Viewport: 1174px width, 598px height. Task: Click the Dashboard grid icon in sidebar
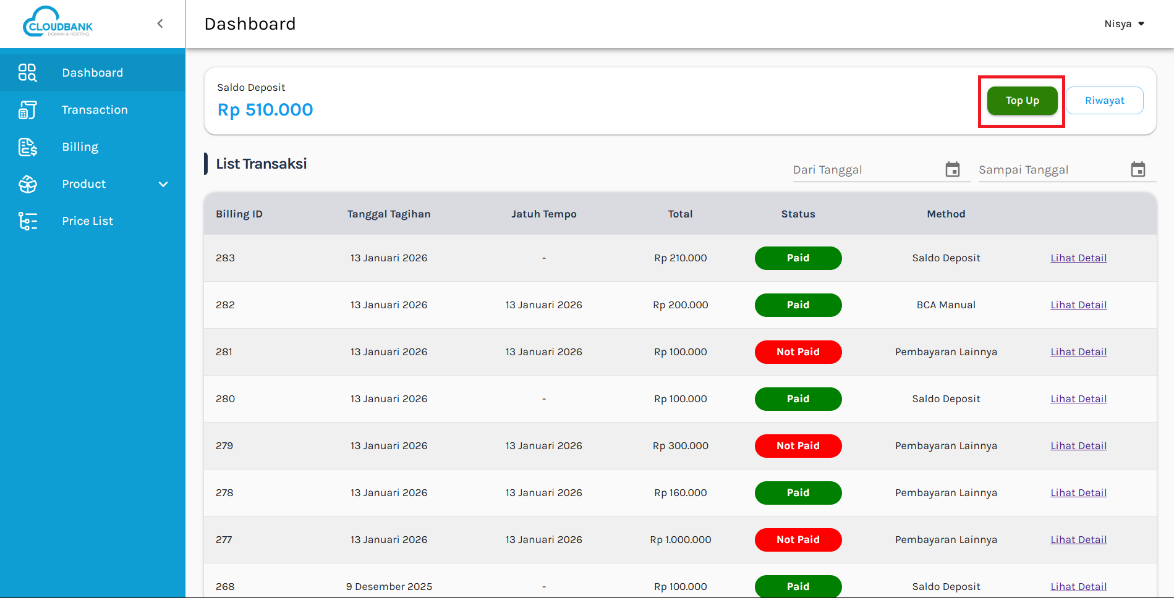(27, 73)
